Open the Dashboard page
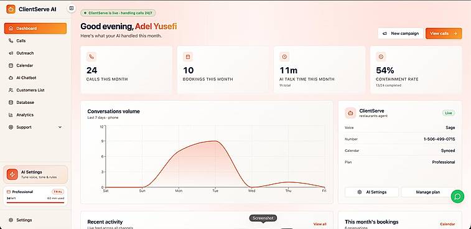The image size is (471, 229). [x=35, y=28]
